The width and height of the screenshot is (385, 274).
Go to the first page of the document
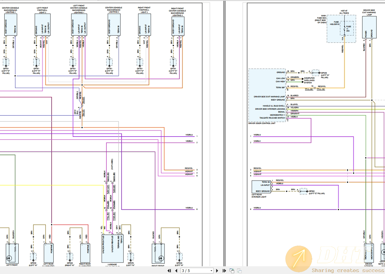[169, 271]
